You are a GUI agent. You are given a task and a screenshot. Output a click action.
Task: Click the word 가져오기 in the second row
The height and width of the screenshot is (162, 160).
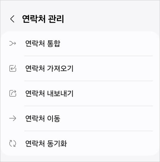(x=60, y=69)
